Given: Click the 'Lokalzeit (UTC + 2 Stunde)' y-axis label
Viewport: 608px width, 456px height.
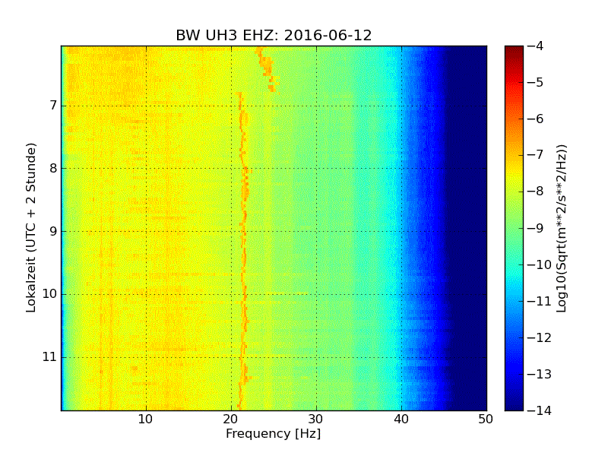Looking at the screenshot, I should click(31, 227).
